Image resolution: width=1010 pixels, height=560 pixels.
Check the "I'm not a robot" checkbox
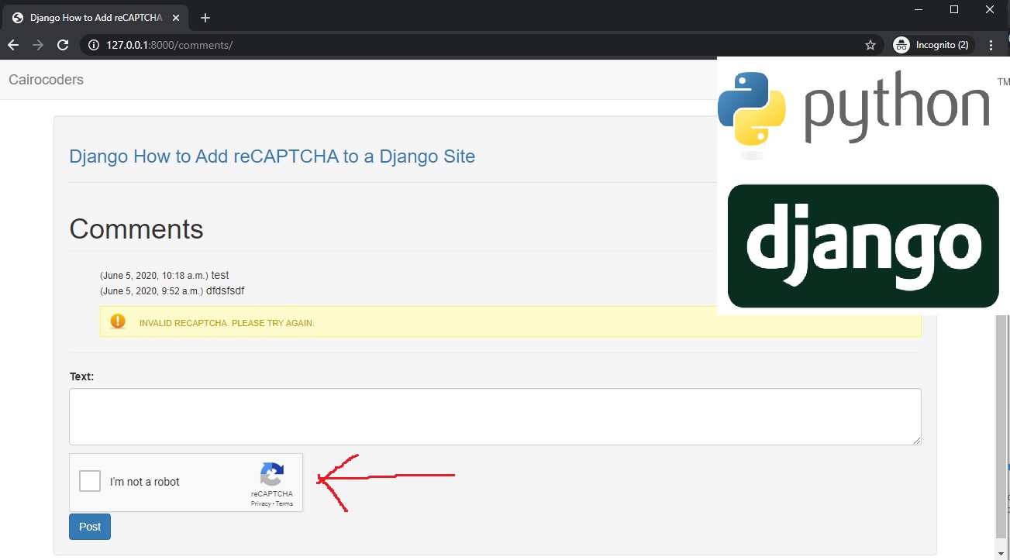click(89, 480)
